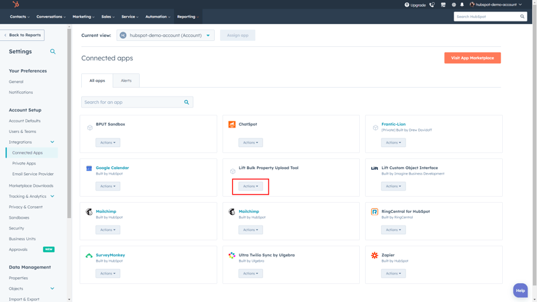This screenshot has width=537, height=302.
Task: Open the SurveyMonkey app link
Action: coord(110,255)
